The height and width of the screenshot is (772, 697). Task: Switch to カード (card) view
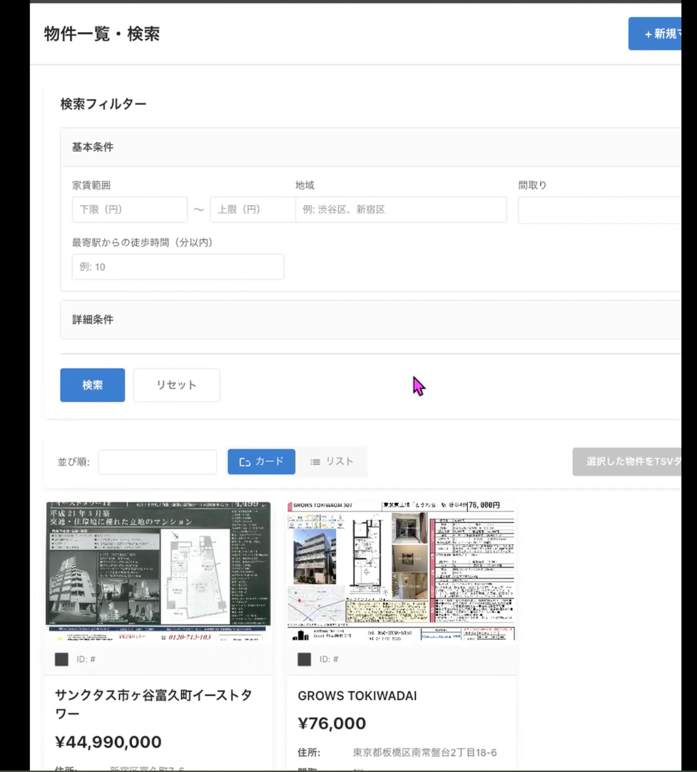point(261,462)
